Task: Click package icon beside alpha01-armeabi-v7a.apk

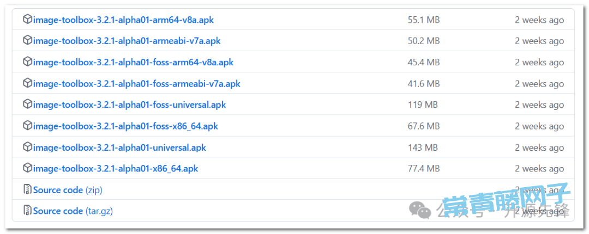Action: tap(27, 40)
